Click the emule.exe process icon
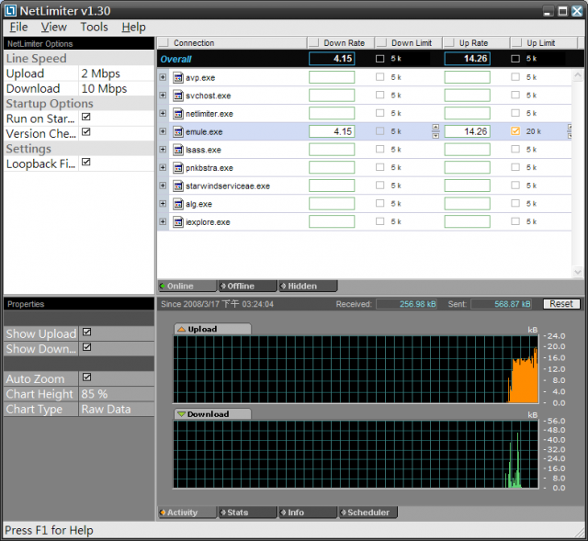The height and width of the screenshot is (541, 588). pos(177,131)
